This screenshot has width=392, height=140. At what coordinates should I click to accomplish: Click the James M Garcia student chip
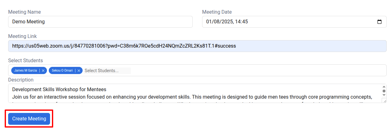coord(26,71)
